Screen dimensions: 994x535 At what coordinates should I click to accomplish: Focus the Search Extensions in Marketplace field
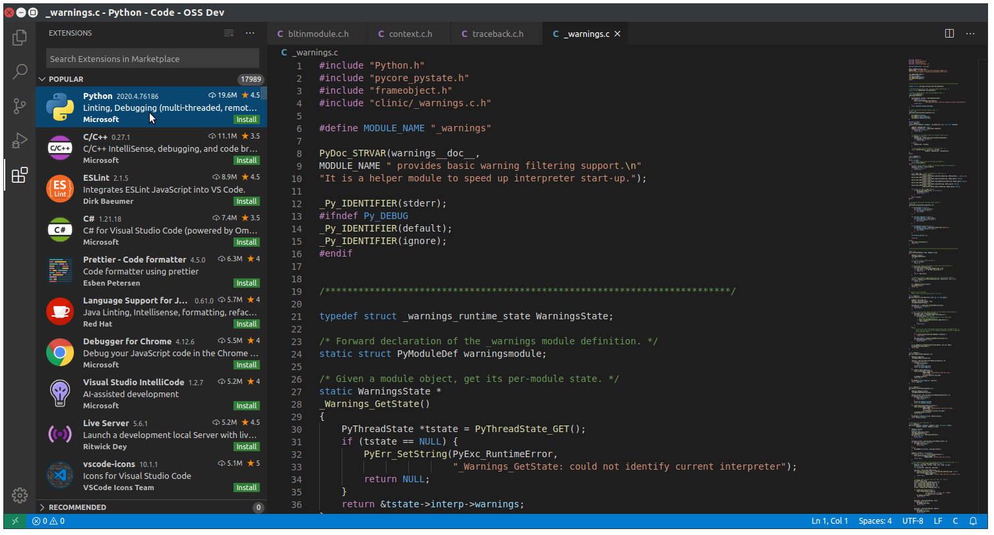(x=152, y=59)
